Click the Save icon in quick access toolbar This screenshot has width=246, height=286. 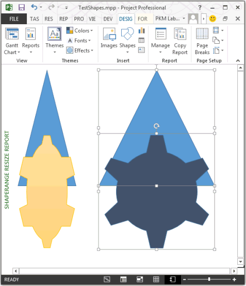tap(22, 7)
